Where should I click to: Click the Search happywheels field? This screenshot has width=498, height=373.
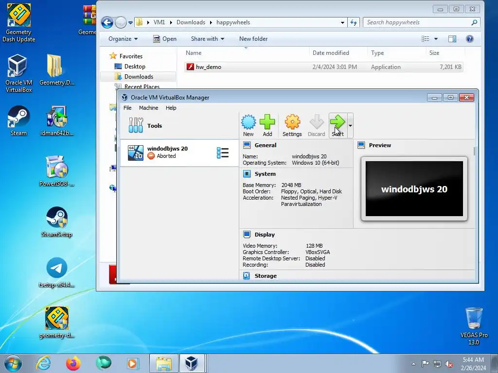pos(421,22)
